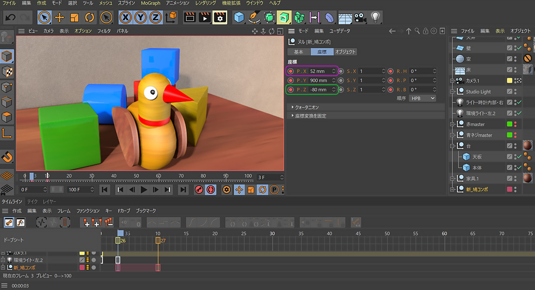Add a light with the lightbulb icon

[x=376, y=18]
